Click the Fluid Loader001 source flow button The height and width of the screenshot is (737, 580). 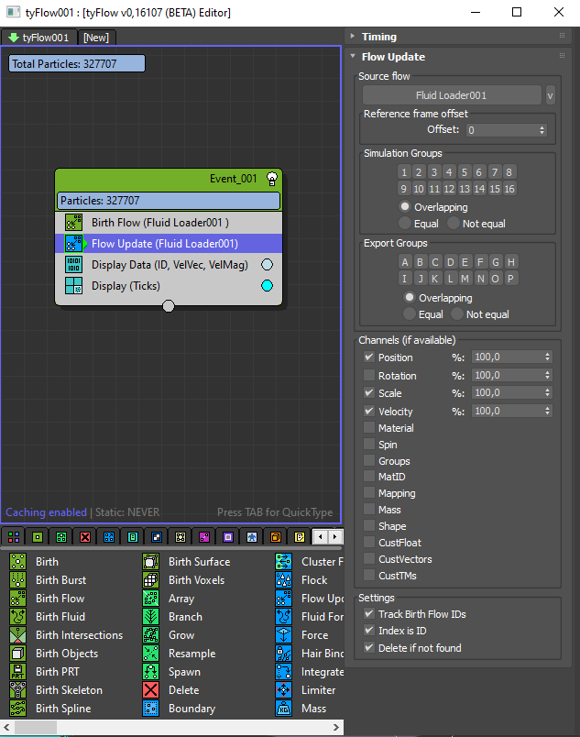pos(452,95)
